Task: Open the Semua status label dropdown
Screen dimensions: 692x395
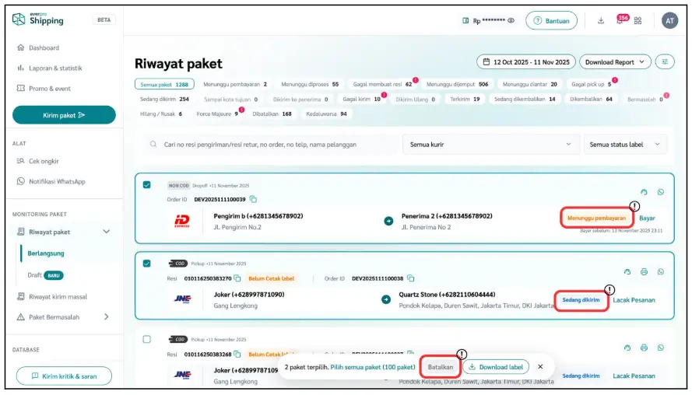Action: coord(625,145)
